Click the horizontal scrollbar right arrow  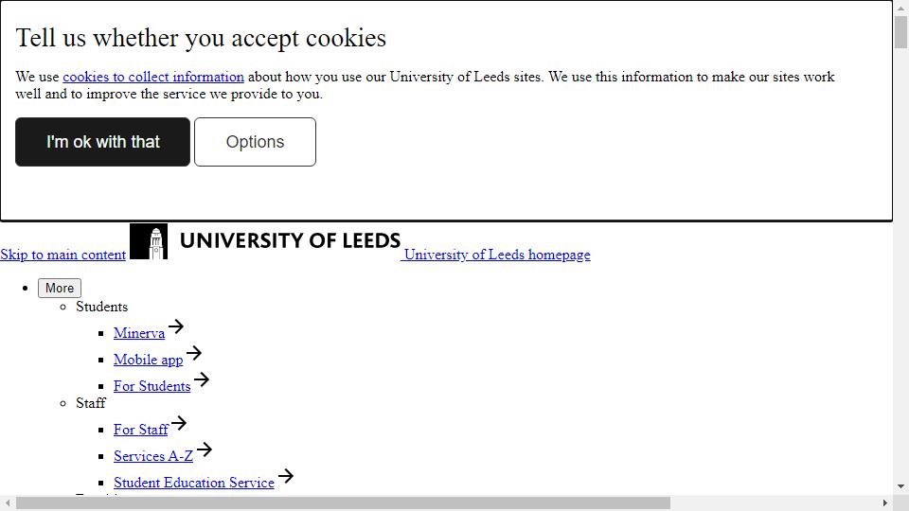pyautogui.click(x=885, y=502)
